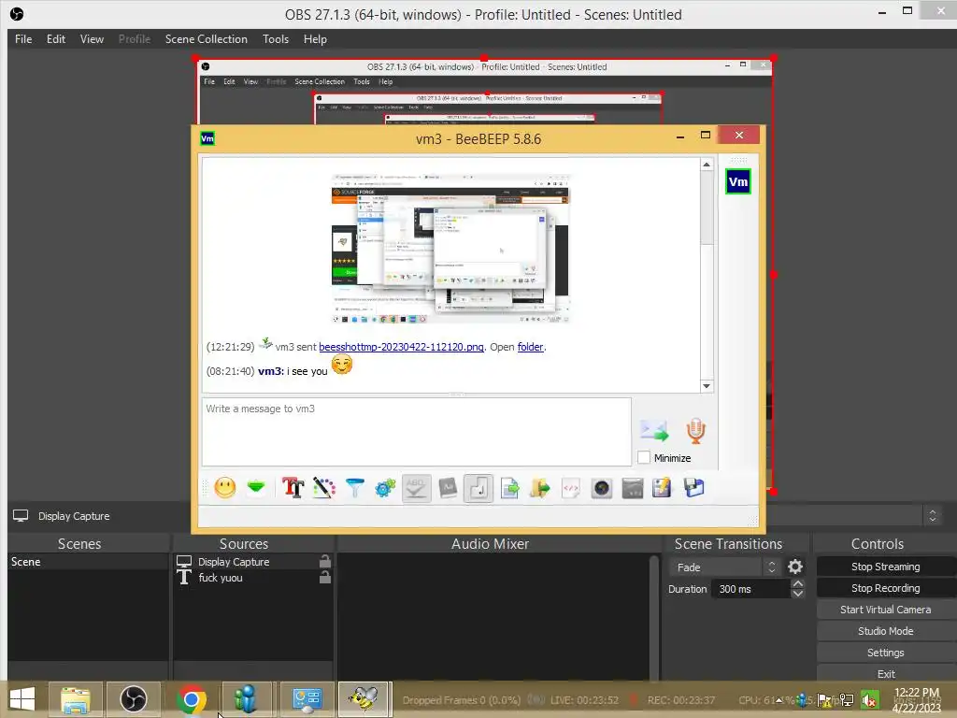Toggle the lock on 'fuck yuou' source
The width and height of the screenshot is (957, 718).
[x=325, y=577]
